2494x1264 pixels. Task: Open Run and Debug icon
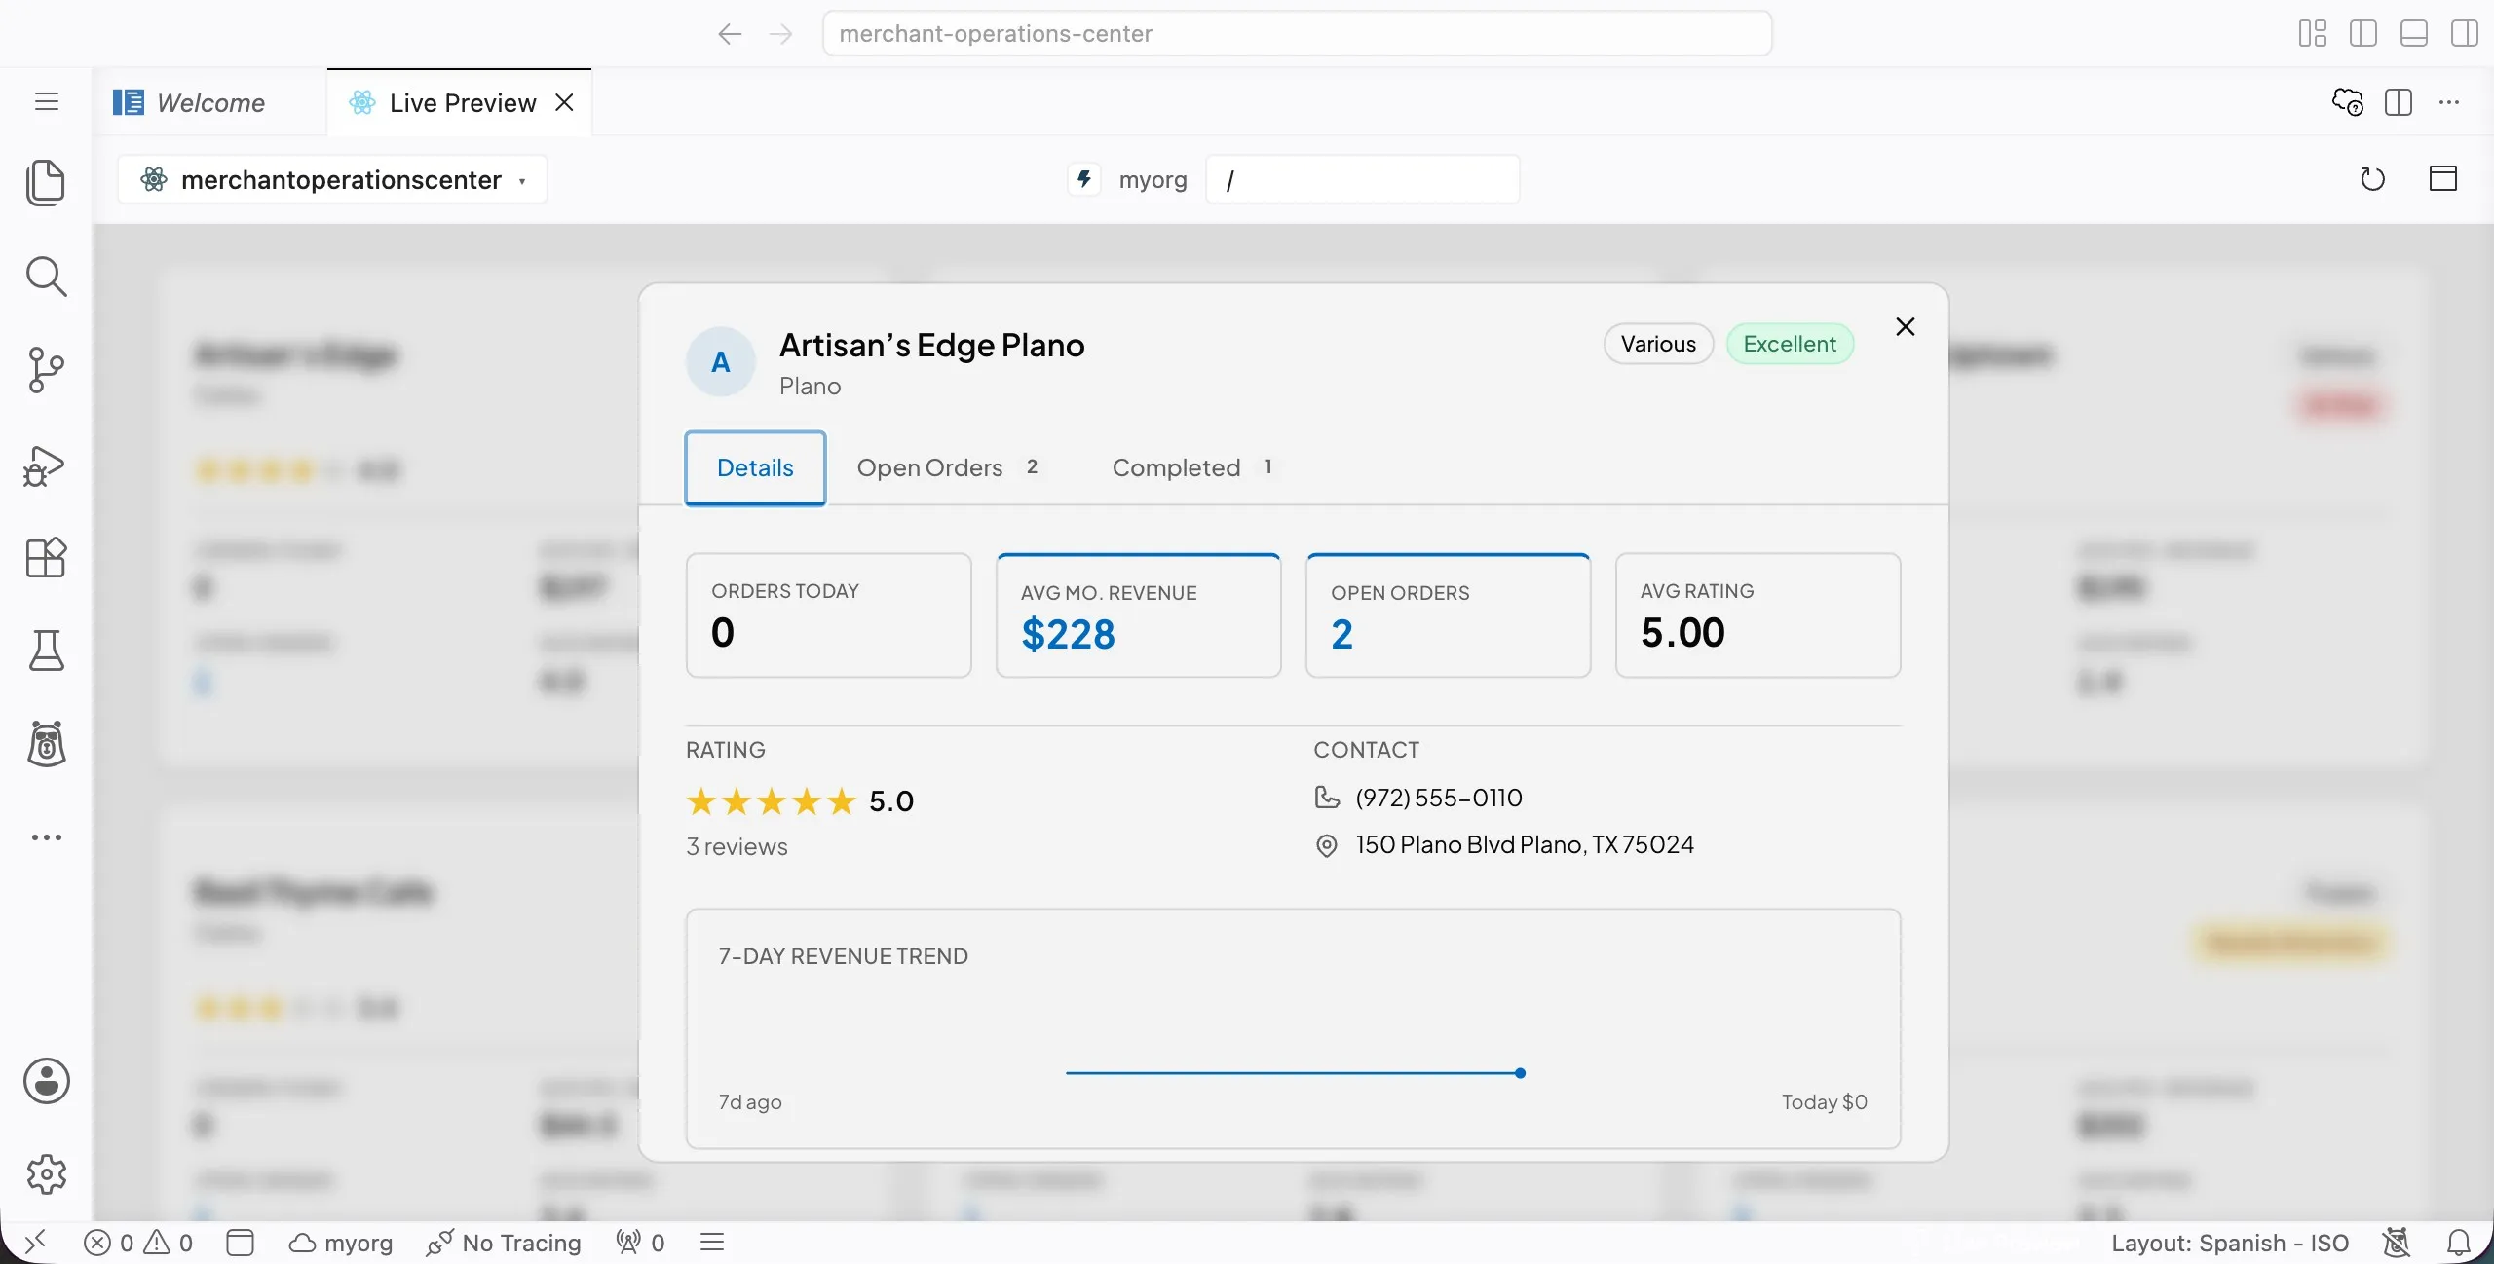click(x=46, y=465)
